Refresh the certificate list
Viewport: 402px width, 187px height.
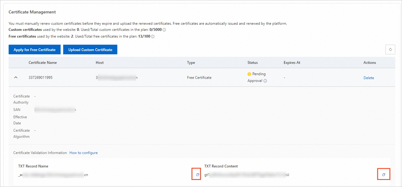(390, 49)
